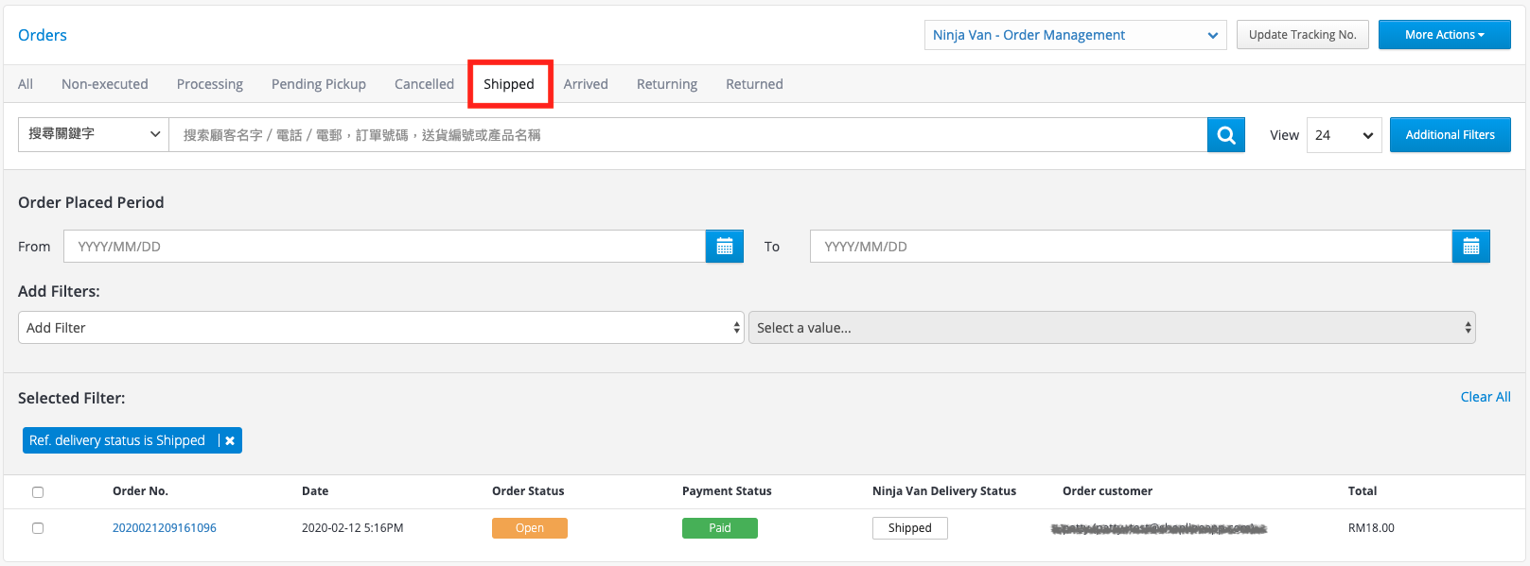This screenshot has width=1530, height=566.
Task: Tick checkbox for order 2020021209161096
Action: pyautogui.click(x=38, y=528)
